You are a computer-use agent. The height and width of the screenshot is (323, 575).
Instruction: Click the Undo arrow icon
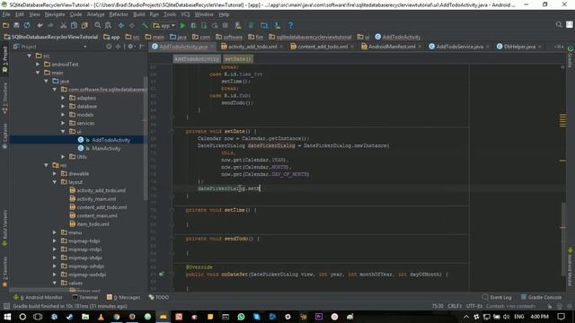(40, 25)
